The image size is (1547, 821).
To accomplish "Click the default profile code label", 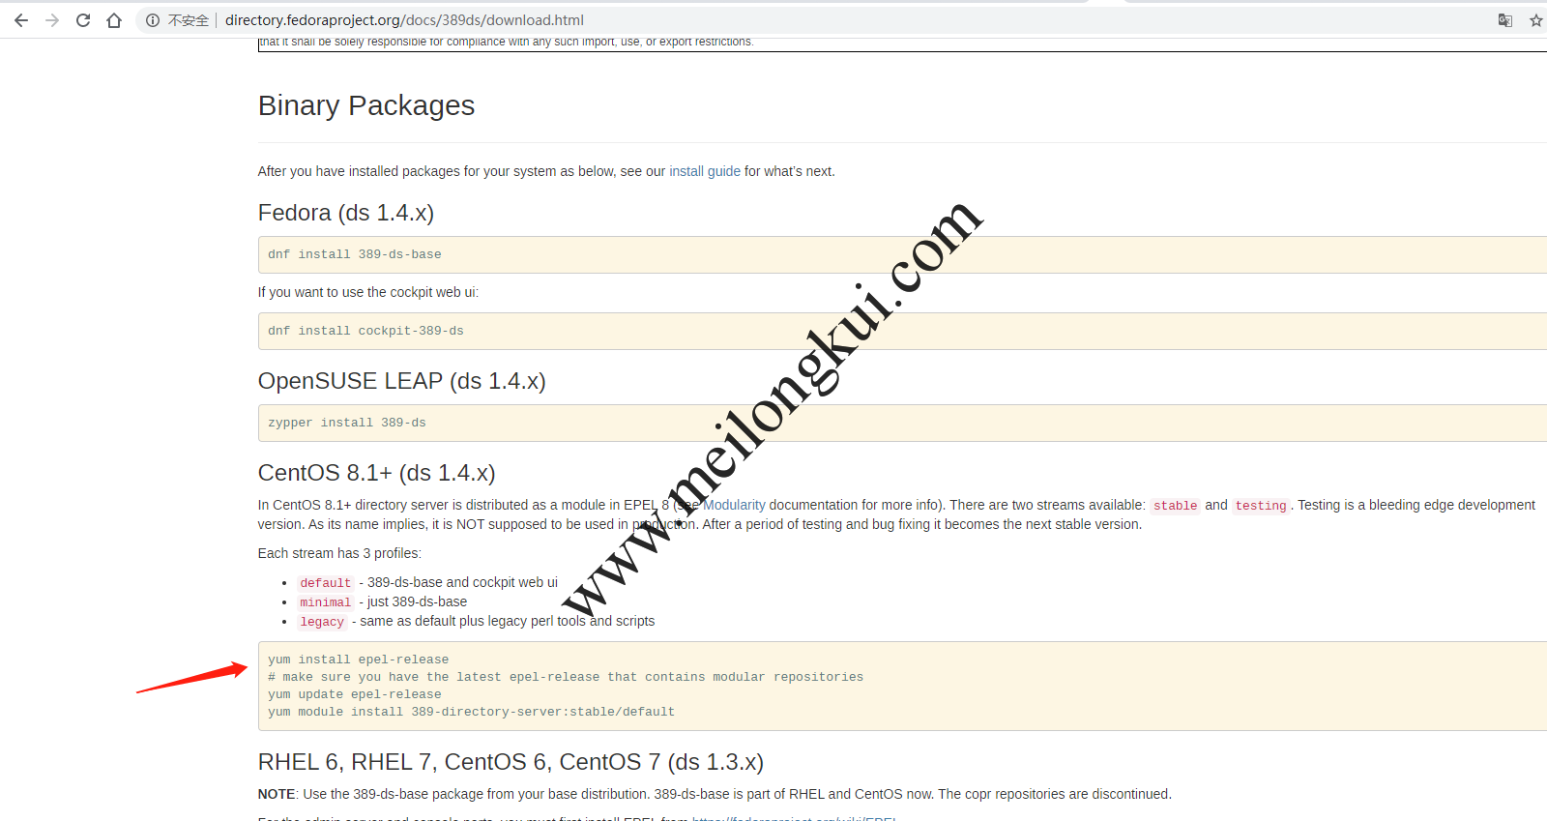I will [x=326, y=583].
